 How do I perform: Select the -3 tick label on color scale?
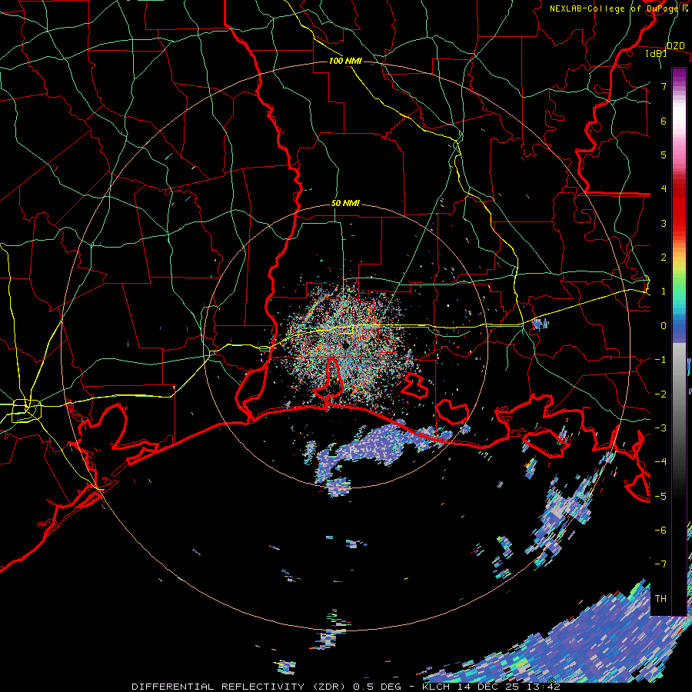660,428
